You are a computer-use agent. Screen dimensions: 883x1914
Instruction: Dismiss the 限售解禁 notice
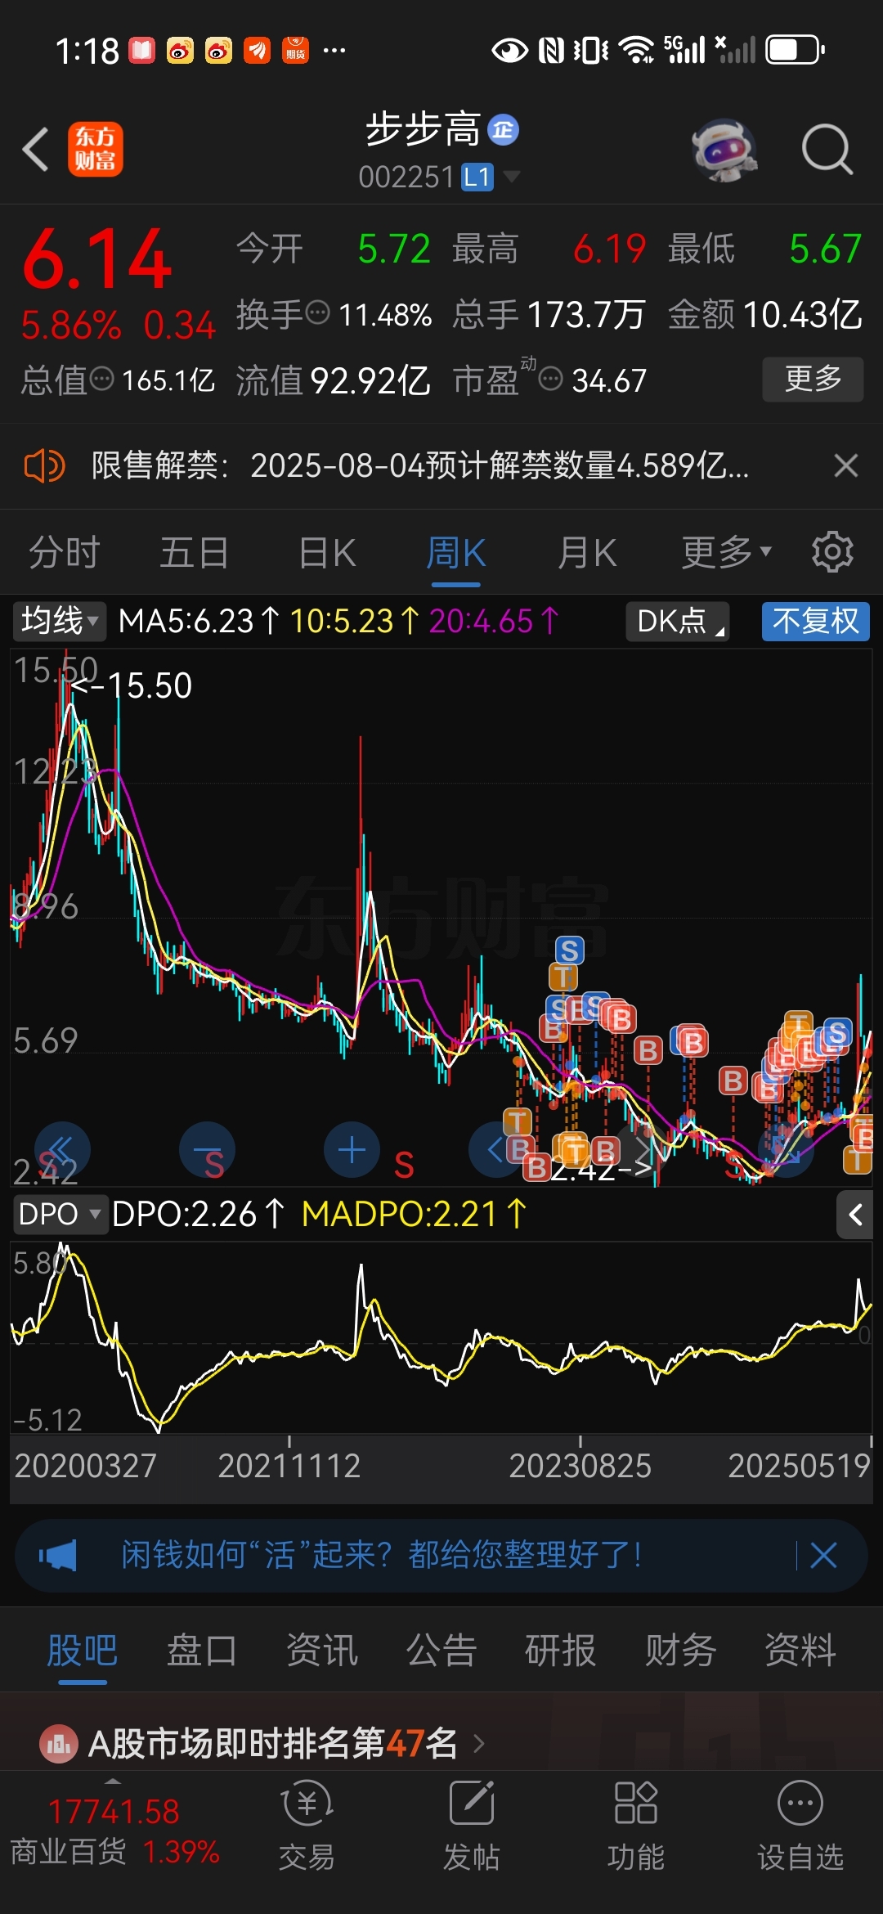(846, 465)
